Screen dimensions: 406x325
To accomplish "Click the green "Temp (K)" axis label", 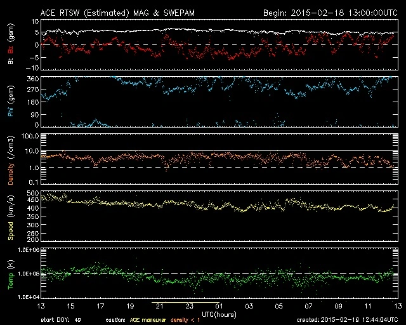I will tap(11, 274).
